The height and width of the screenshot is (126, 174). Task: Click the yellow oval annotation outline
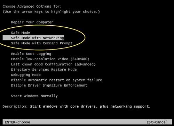click(85, 37)
